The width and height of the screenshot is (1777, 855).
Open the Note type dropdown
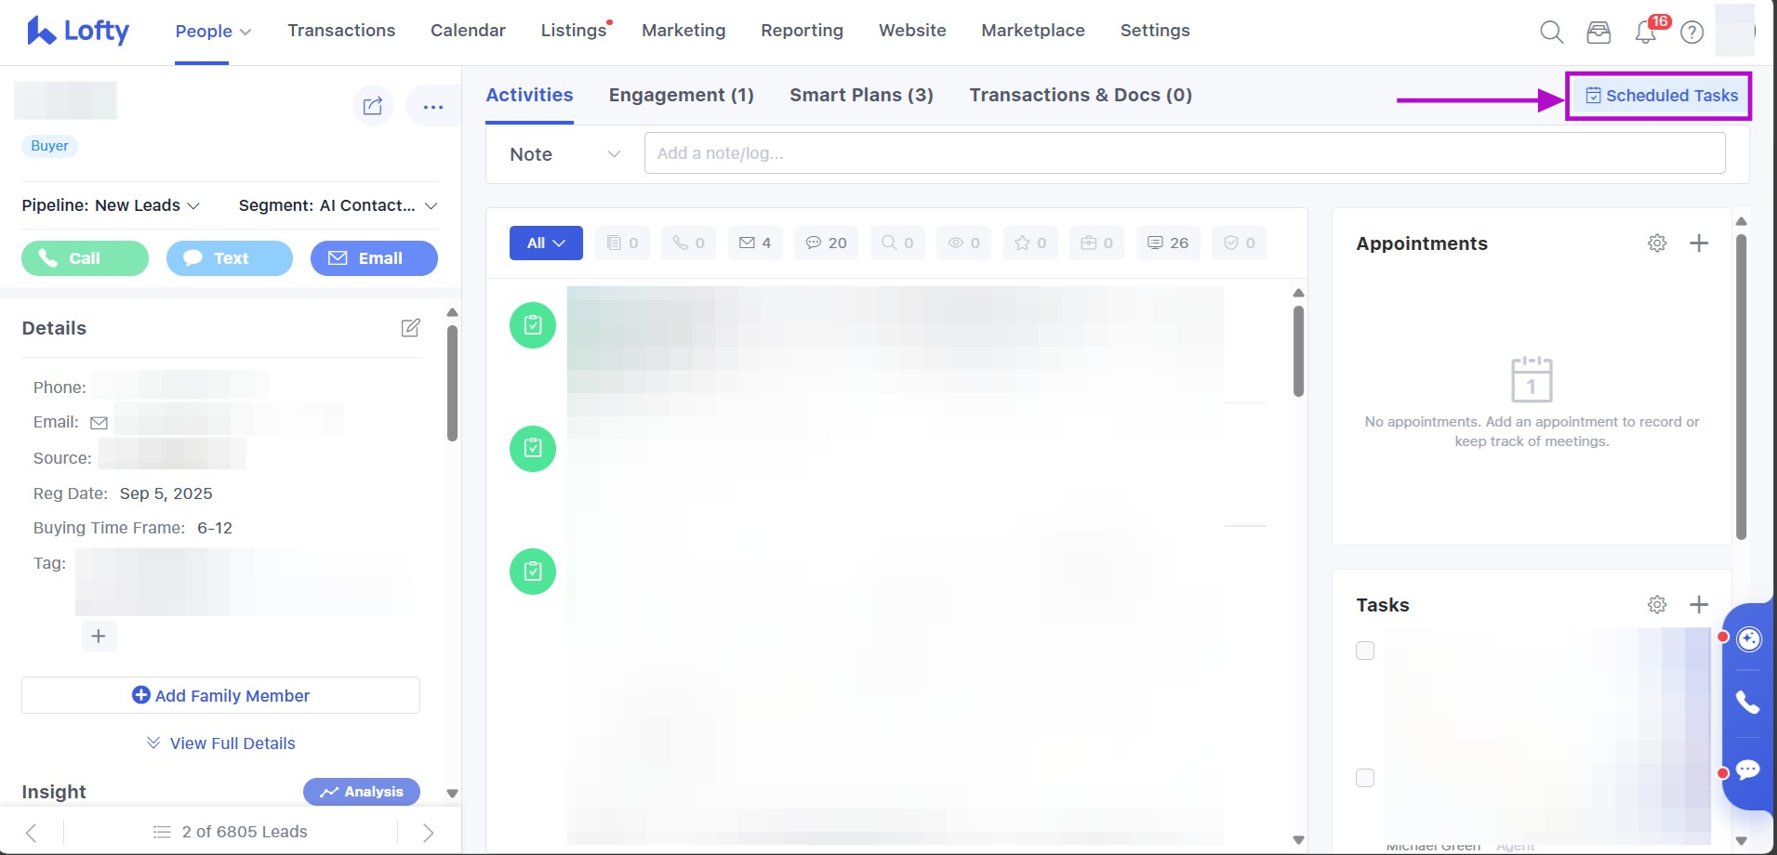click(564, 154)
